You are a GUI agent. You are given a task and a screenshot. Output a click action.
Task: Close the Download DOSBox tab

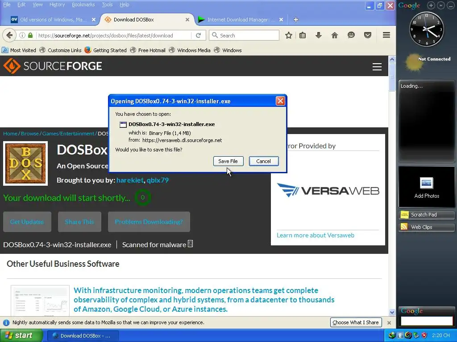click(x=187, y=20)
